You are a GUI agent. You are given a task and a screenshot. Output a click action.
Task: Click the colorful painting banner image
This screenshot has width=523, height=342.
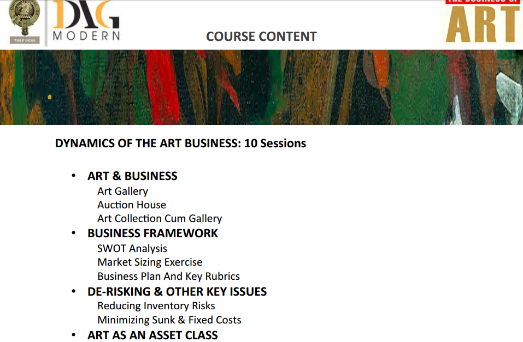point(261,87)
